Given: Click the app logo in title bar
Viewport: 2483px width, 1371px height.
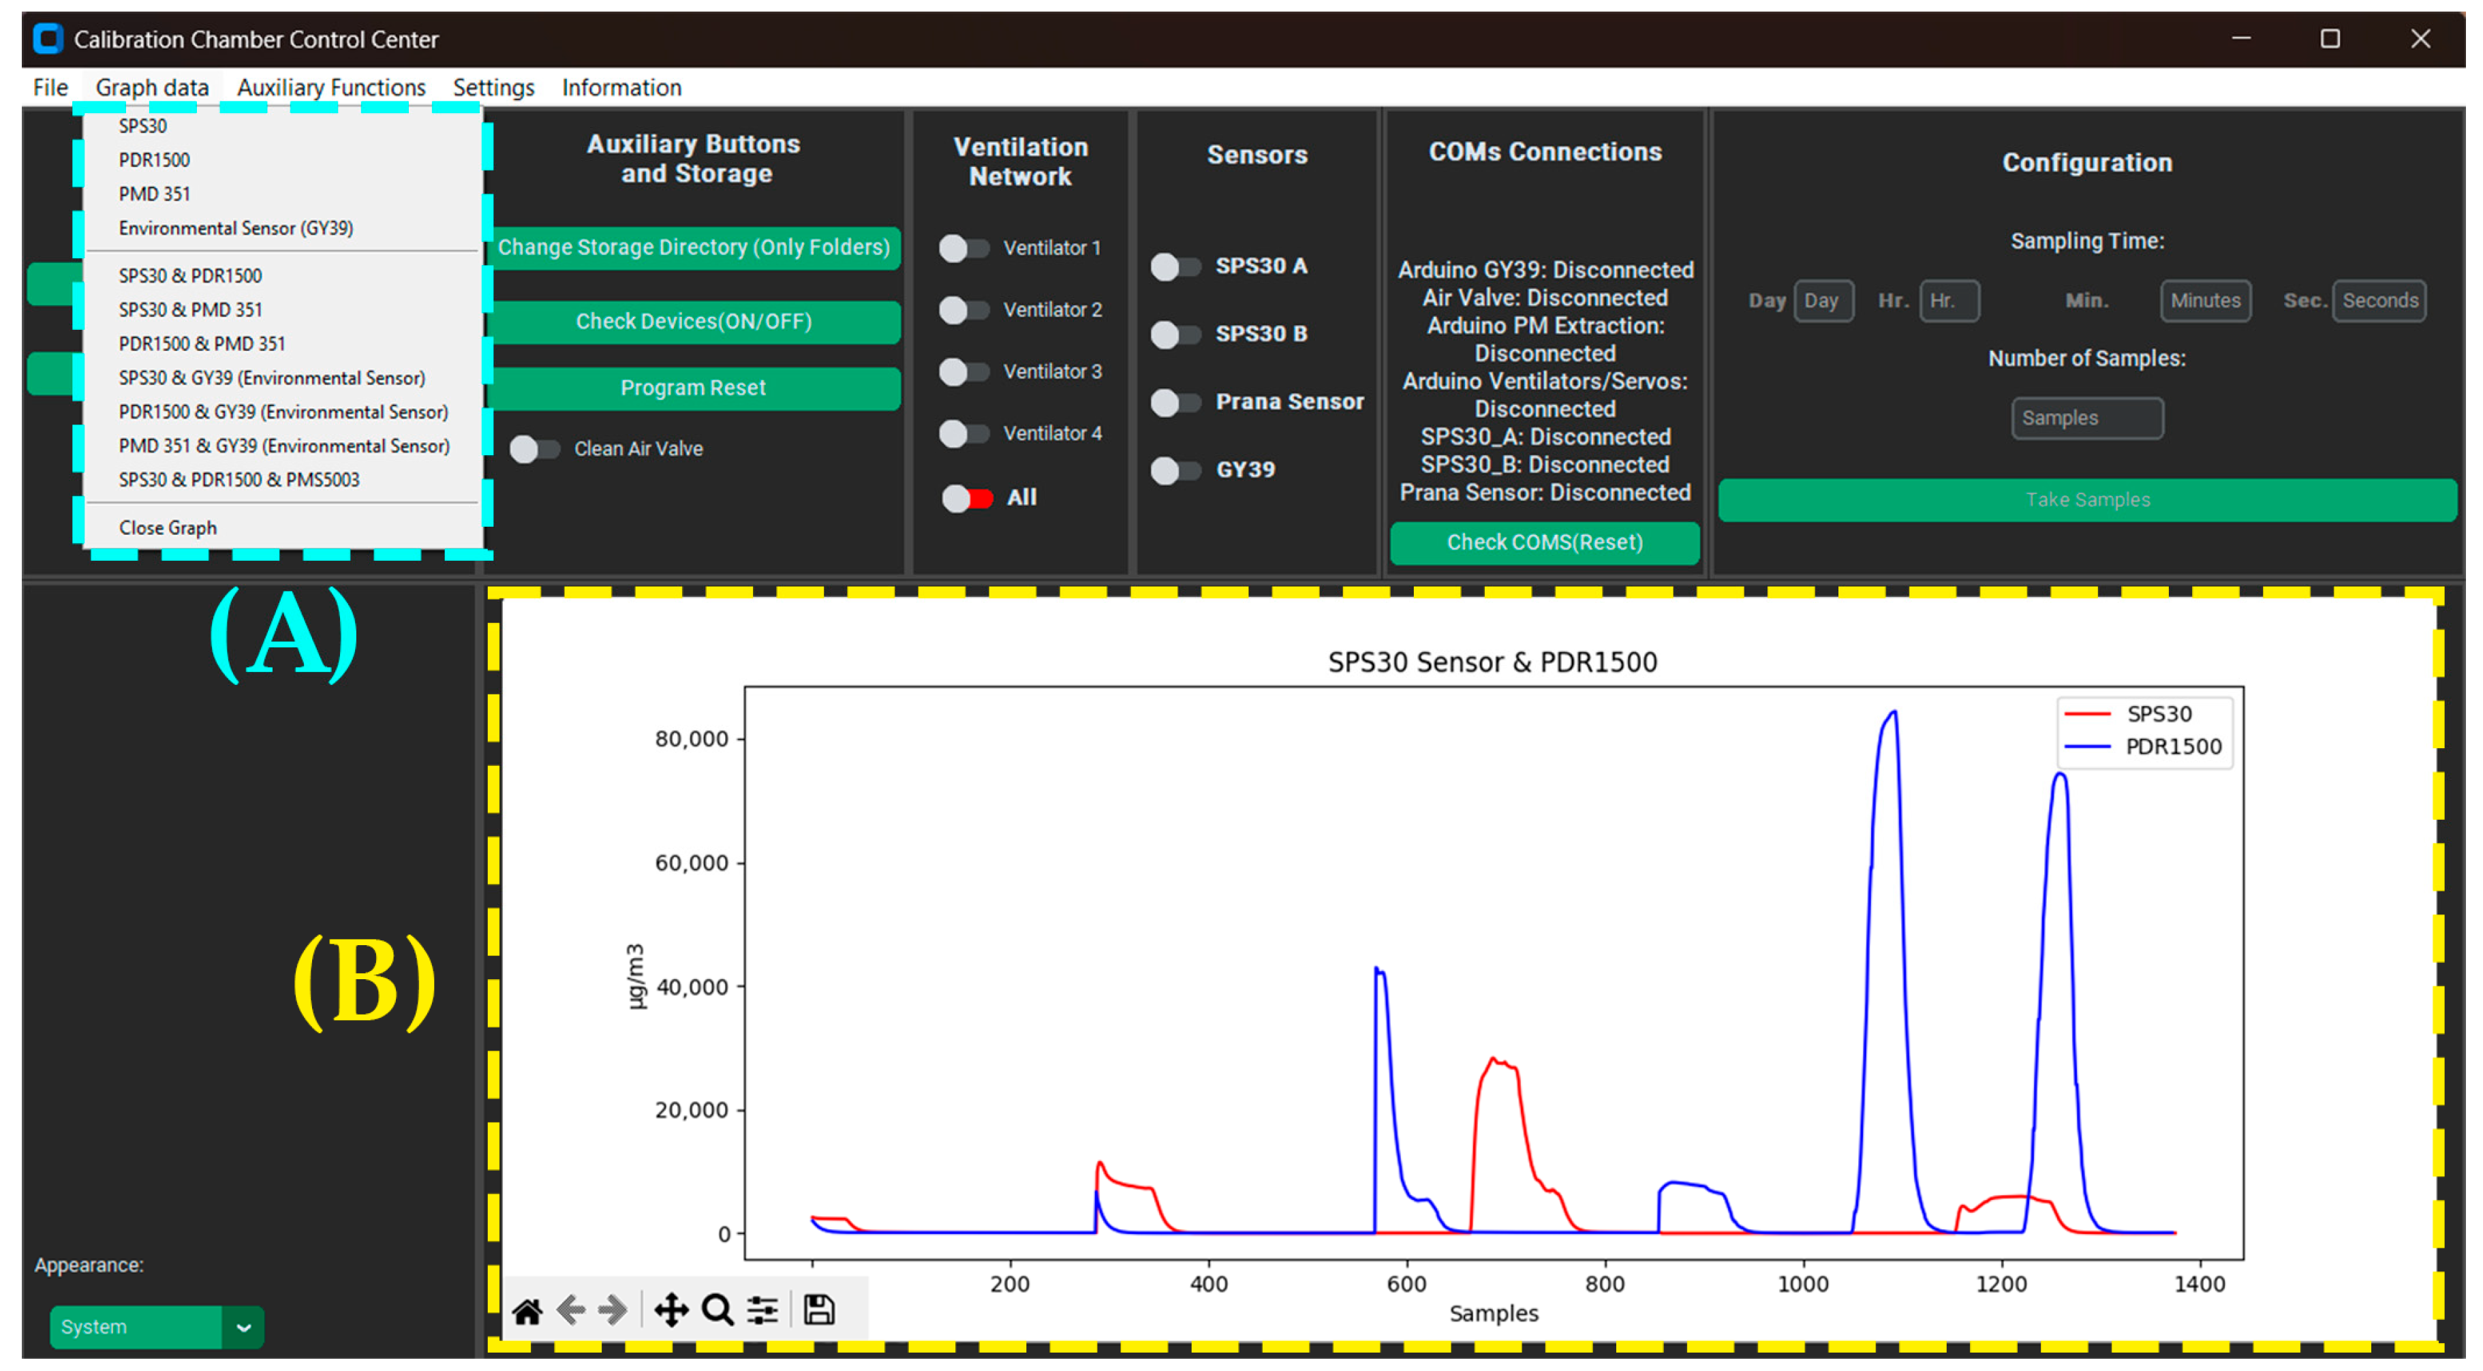Looking at the screenshot, I should click(x=47, y=39).
